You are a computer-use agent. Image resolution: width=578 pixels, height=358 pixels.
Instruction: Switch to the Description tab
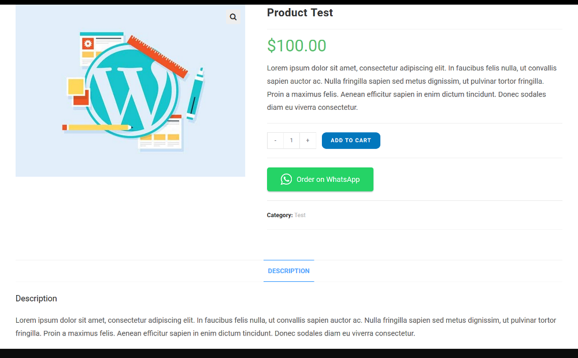(288, 271)
